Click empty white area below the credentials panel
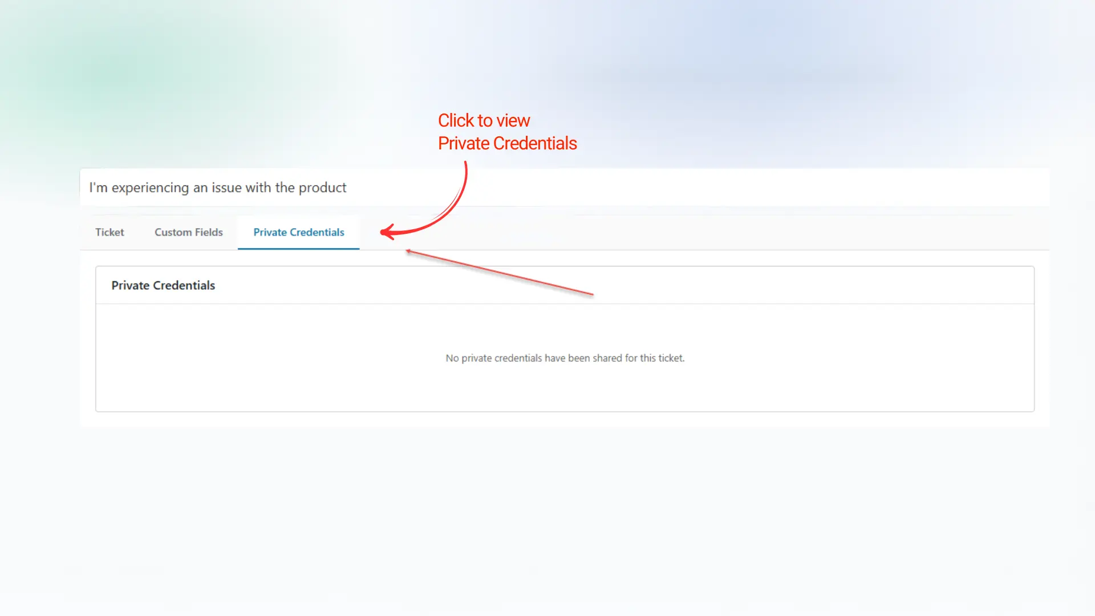Screen dimensions: 1095x616 tap(547, 513)
